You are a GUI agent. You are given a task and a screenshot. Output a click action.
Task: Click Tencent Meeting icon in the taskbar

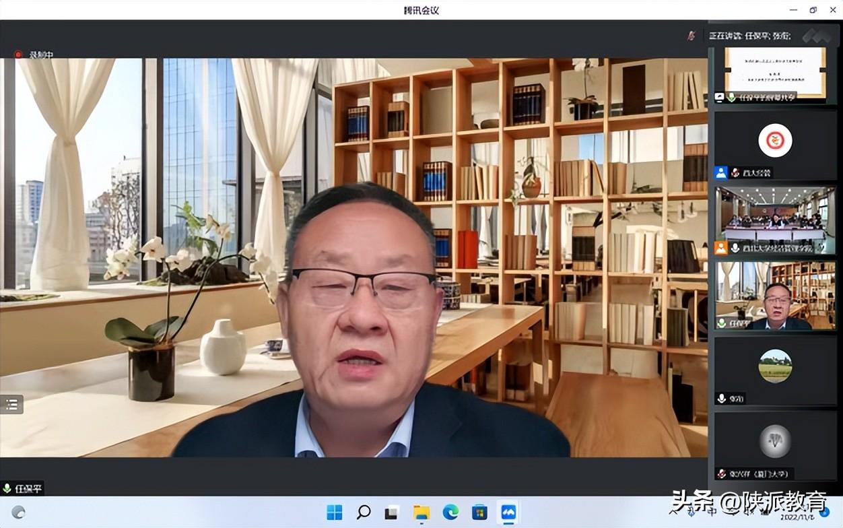pyautogui.click(x=508, y=513)
